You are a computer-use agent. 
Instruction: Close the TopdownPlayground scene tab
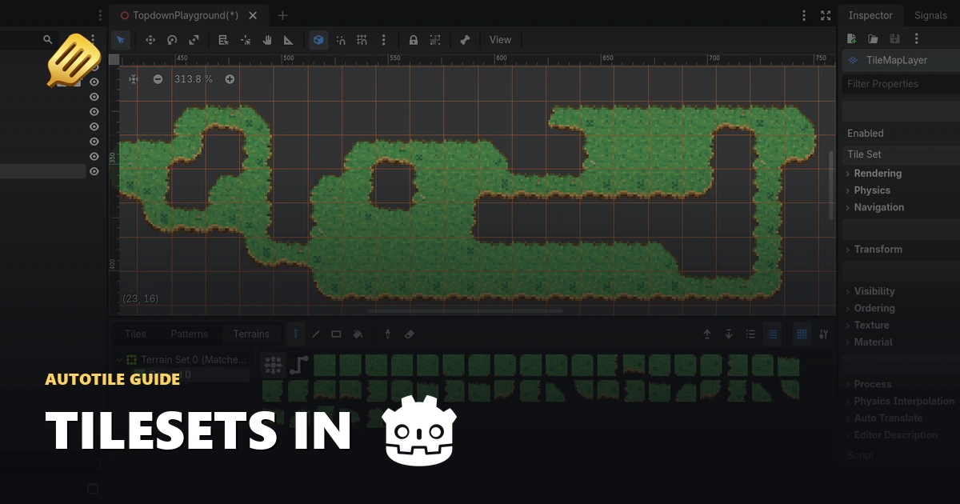254,15
